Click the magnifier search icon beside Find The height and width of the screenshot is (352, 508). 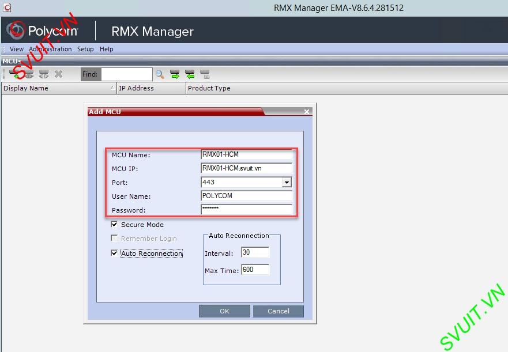pos(159,74)
